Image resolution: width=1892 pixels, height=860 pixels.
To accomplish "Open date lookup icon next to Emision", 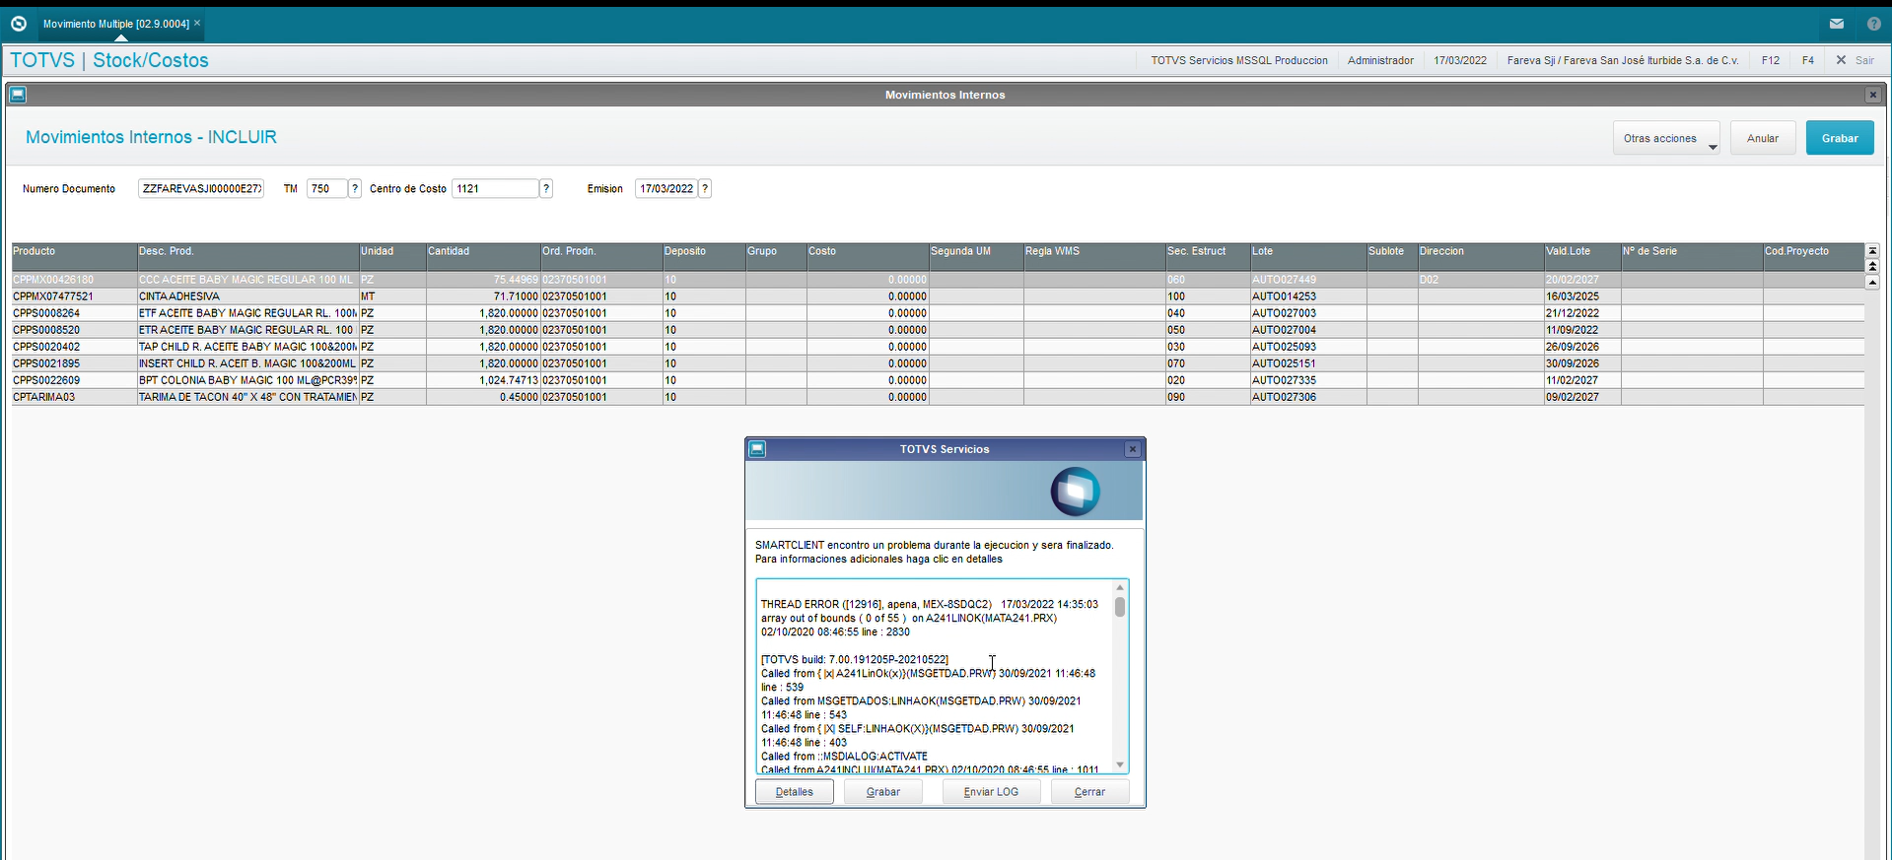I will pyautogui.click(x=705, y=189).
